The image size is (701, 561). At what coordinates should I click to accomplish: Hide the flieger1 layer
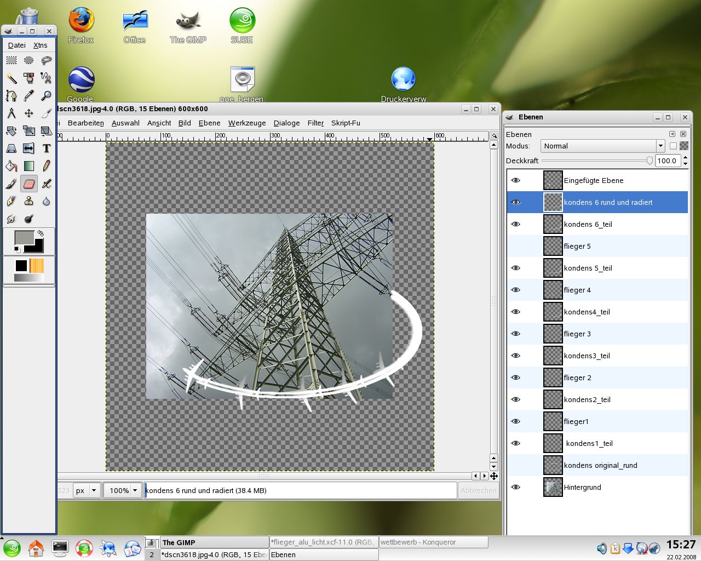tap(515, 421)
